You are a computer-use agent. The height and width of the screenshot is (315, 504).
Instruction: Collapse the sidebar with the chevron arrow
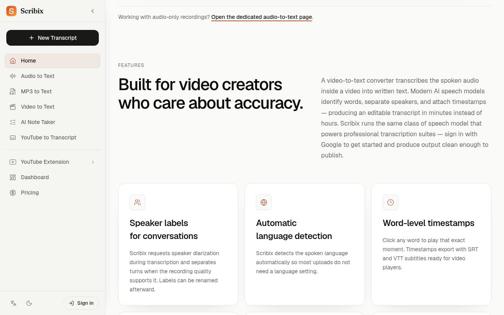pos(93,11)
